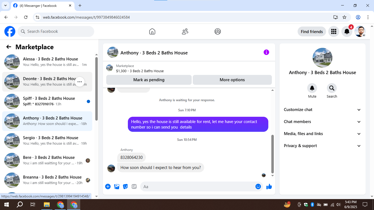Open Deonte's conversation
The height and width of the screenshot is (210, 374).
[47, 82]
